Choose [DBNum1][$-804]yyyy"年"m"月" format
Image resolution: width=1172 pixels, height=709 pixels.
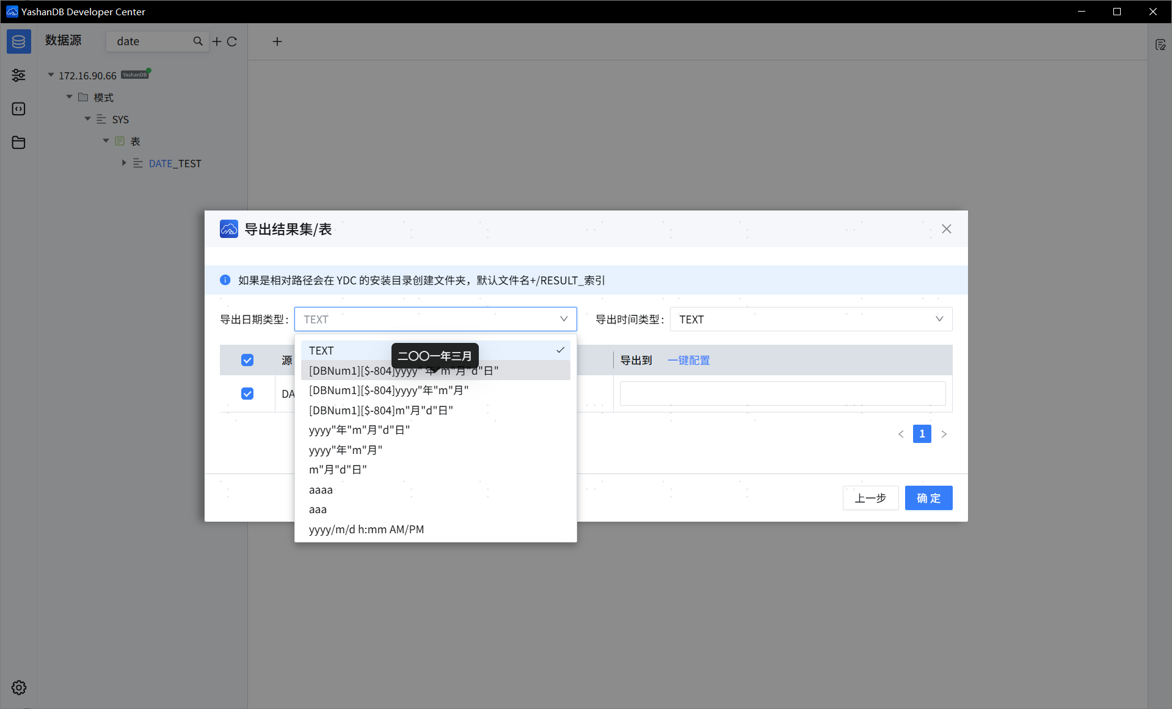[435, 390]
